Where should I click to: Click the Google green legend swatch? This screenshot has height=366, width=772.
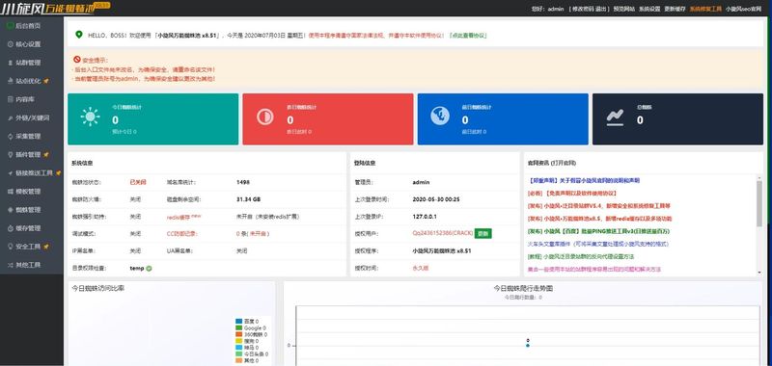click(x=238, y=327)
